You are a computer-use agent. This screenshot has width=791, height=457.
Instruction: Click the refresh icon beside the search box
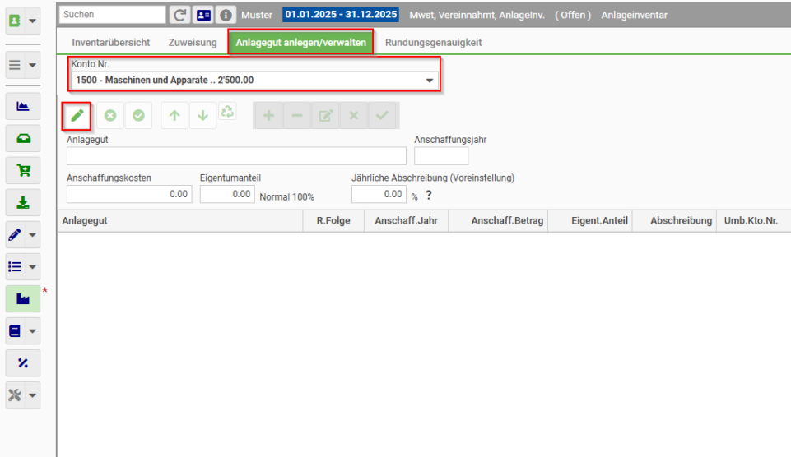coord(179,15)
